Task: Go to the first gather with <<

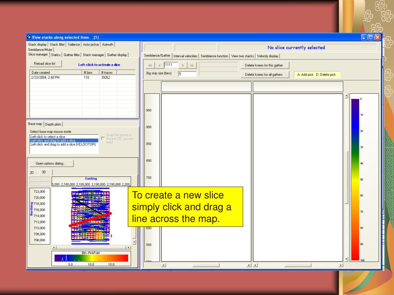Action: coord(150,65)
